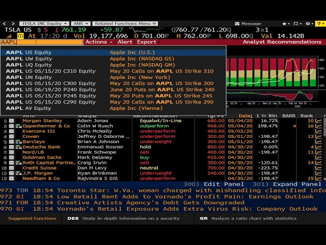Go forward with the right arrow
The height and width of the screenshot is (245, 326).
[x=13, y=24]
